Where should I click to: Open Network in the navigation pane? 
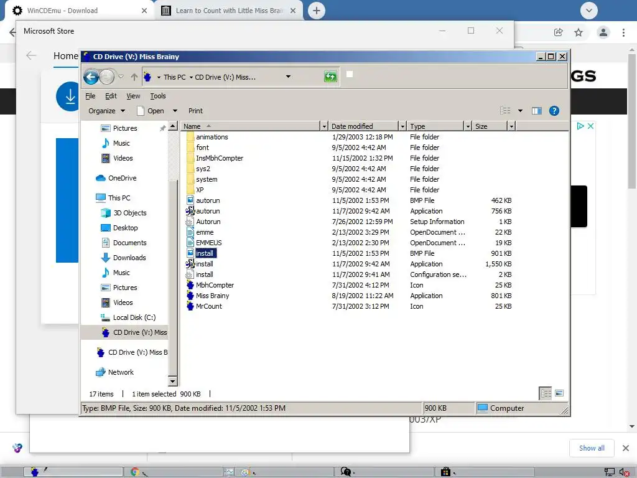[114, 372]
